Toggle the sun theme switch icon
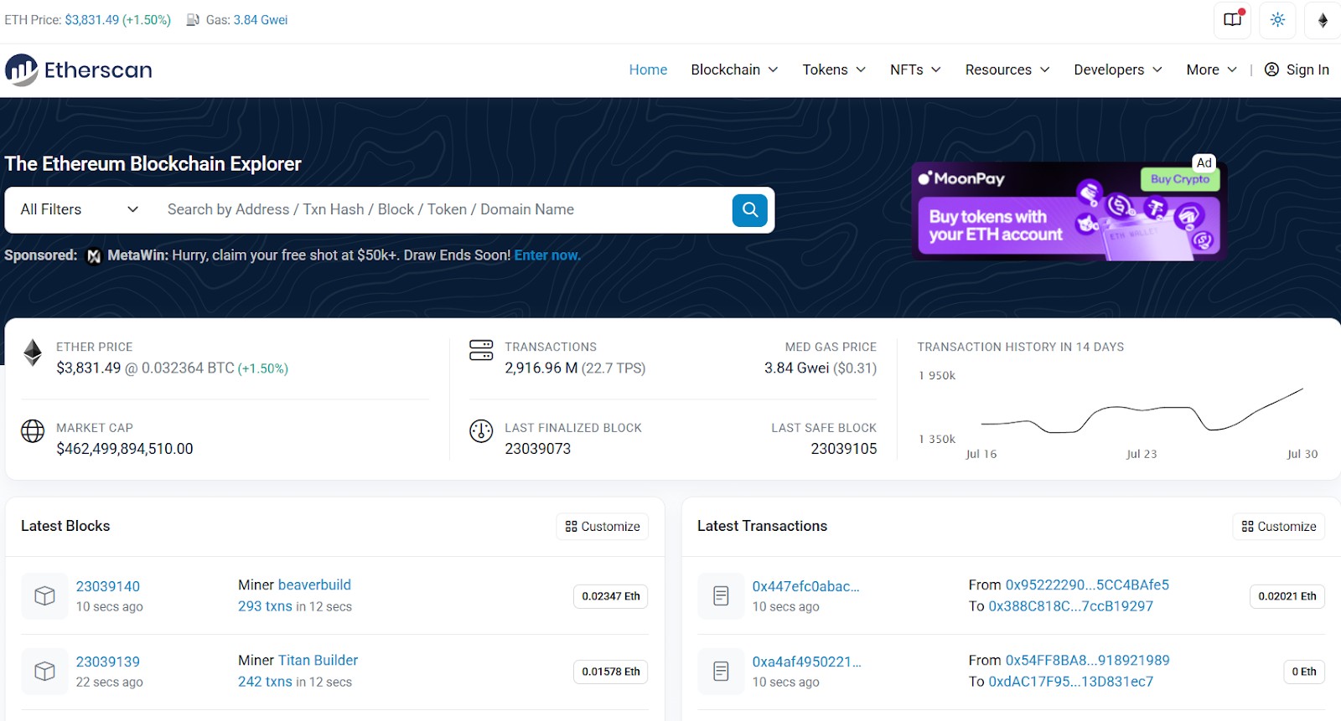 (x=1277, y=20)
